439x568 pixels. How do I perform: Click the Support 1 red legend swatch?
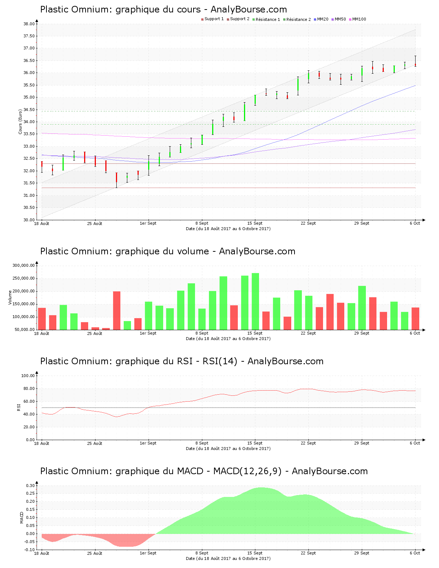tap(202, 19)
